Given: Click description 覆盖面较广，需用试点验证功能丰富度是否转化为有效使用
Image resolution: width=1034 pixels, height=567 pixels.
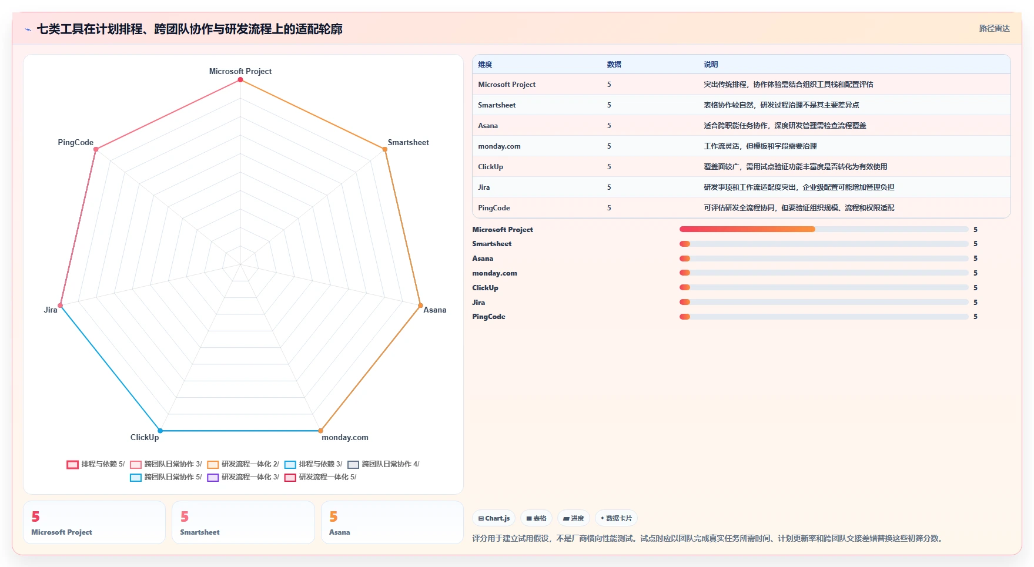Looking at the screenshot, I should (x=795, y=167).
